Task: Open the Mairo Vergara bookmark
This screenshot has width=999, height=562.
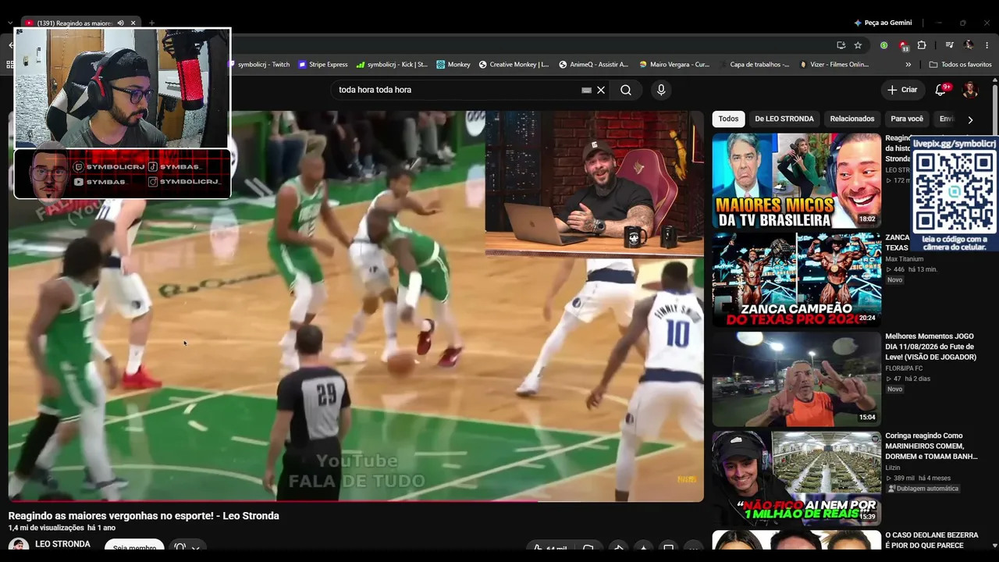Action: coord(674,65)
